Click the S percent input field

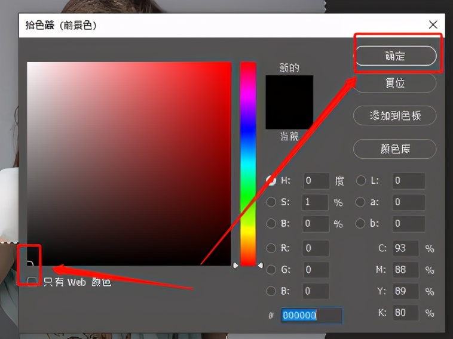coord(315,202)
